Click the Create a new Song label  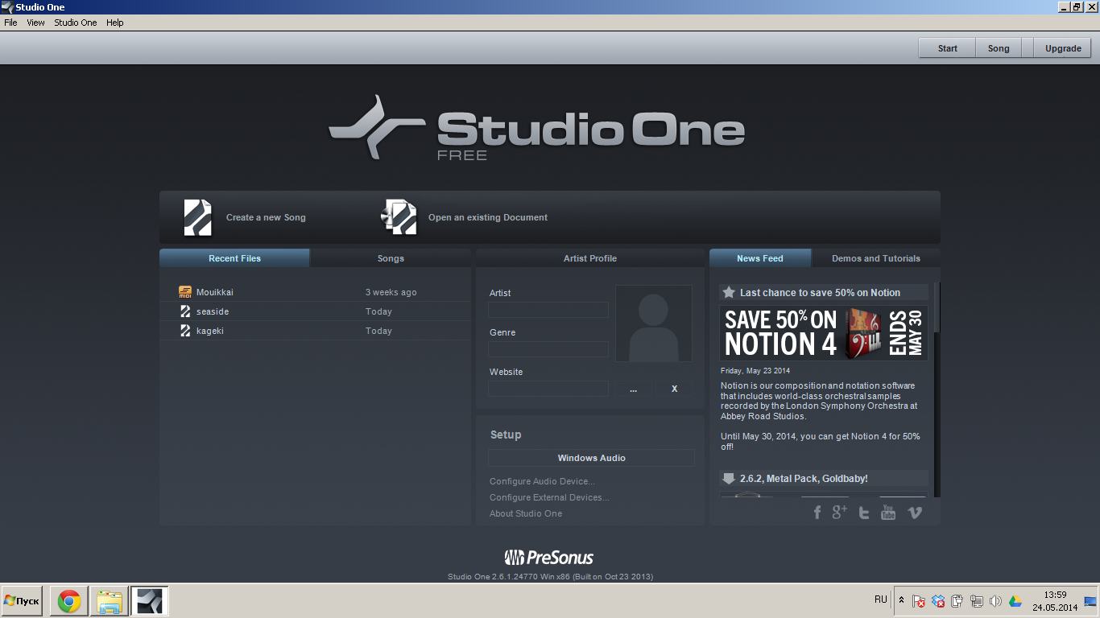[x=266, y=217]
